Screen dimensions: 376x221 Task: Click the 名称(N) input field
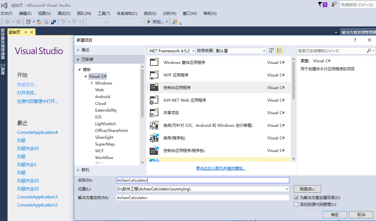coord(203,180)
